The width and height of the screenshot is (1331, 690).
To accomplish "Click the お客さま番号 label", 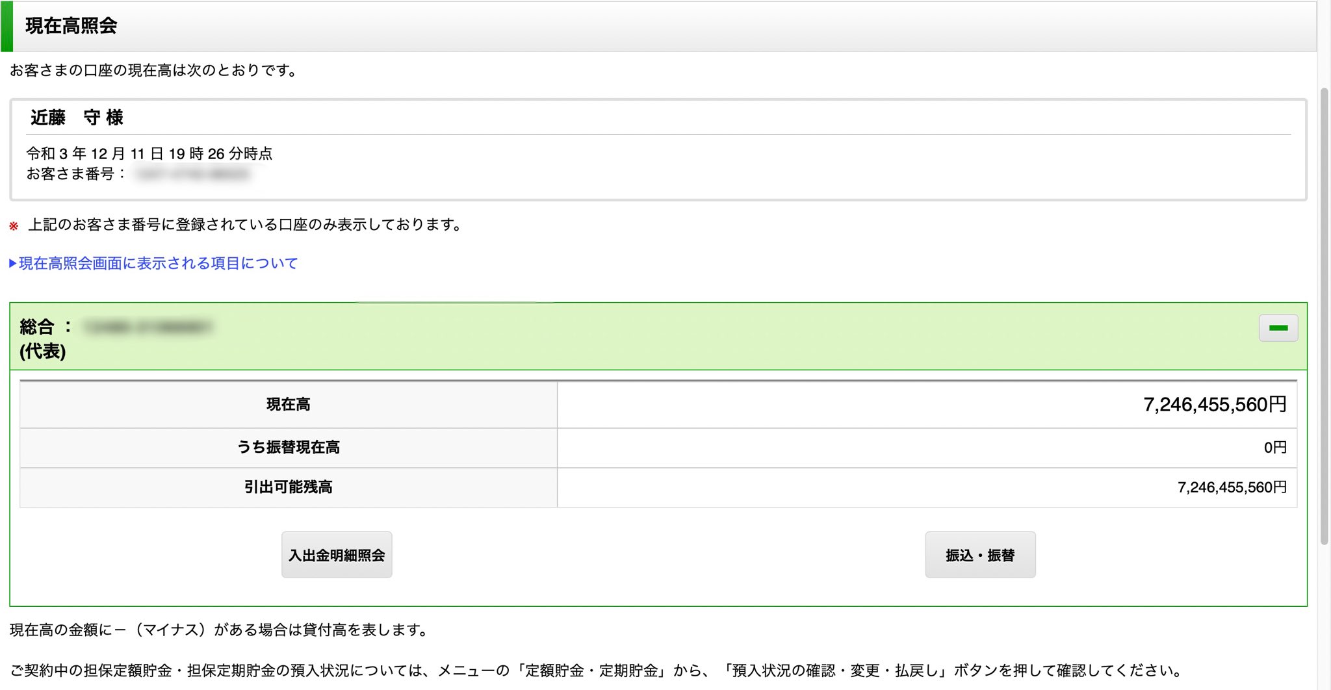I will tap(75, 173).
